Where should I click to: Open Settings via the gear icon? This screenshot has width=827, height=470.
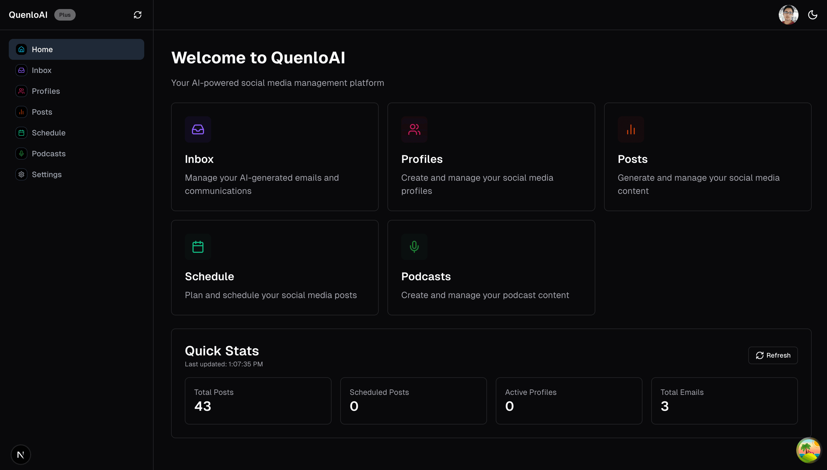(x=21, y=174)
